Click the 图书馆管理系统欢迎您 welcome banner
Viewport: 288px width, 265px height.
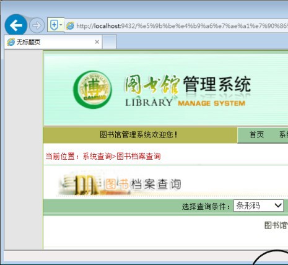click(x=139, y=135)
